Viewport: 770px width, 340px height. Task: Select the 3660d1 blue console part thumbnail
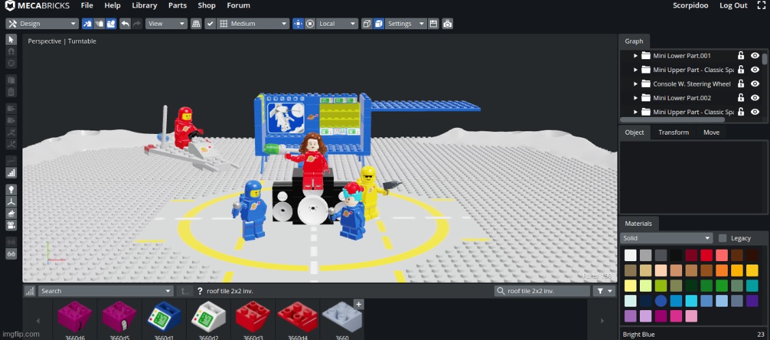tap(164, 318)
